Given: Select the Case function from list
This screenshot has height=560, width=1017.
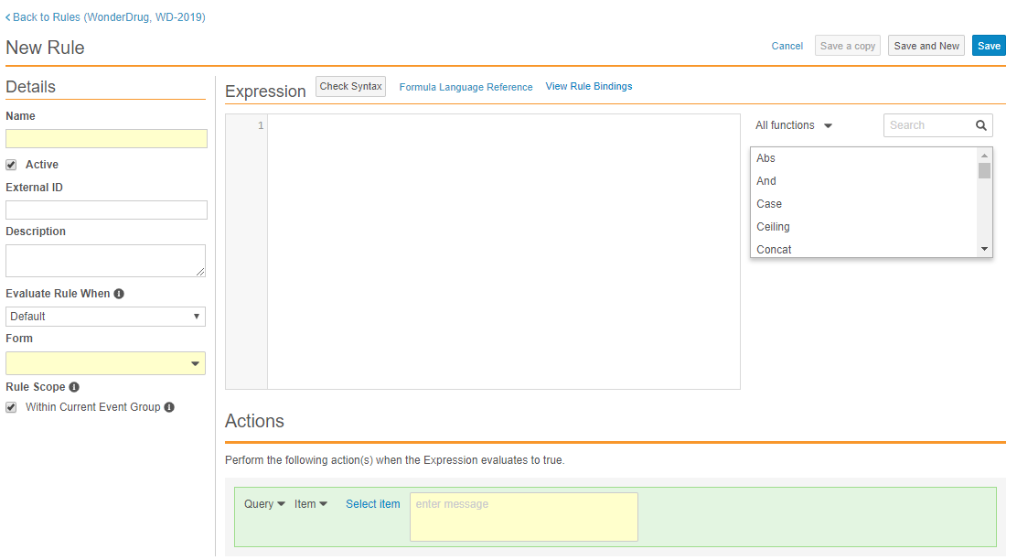Looking at the screenshot, I should (x=769, y=204).
